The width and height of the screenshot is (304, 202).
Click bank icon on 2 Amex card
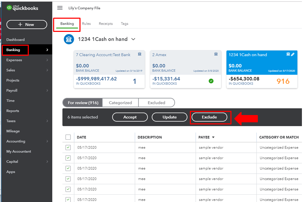pyautogui.click(x=216, y=54)
